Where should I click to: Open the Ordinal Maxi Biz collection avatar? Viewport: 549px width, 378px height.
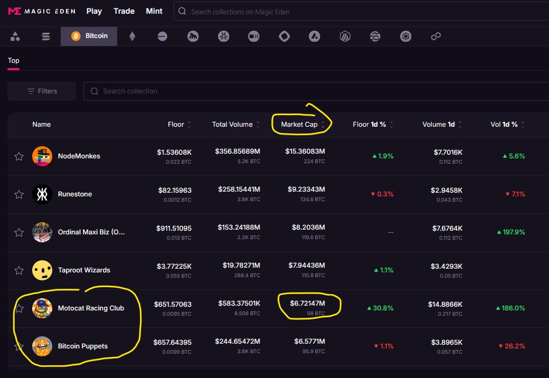point(42,232)
